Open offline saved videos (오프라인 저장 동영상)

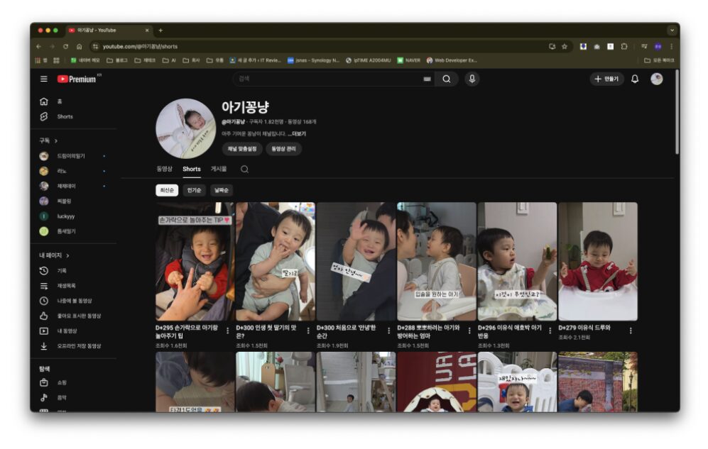pyautogui.click(x=79, y=346)
